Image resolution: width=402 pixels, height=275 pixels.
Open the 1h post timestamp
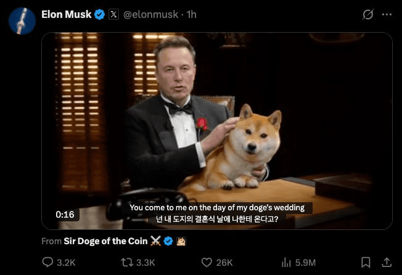pyautogui.click(x=192, y=14)
